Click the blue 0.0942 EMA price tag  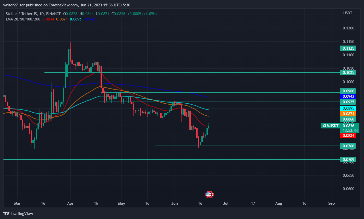click(348, 96)
